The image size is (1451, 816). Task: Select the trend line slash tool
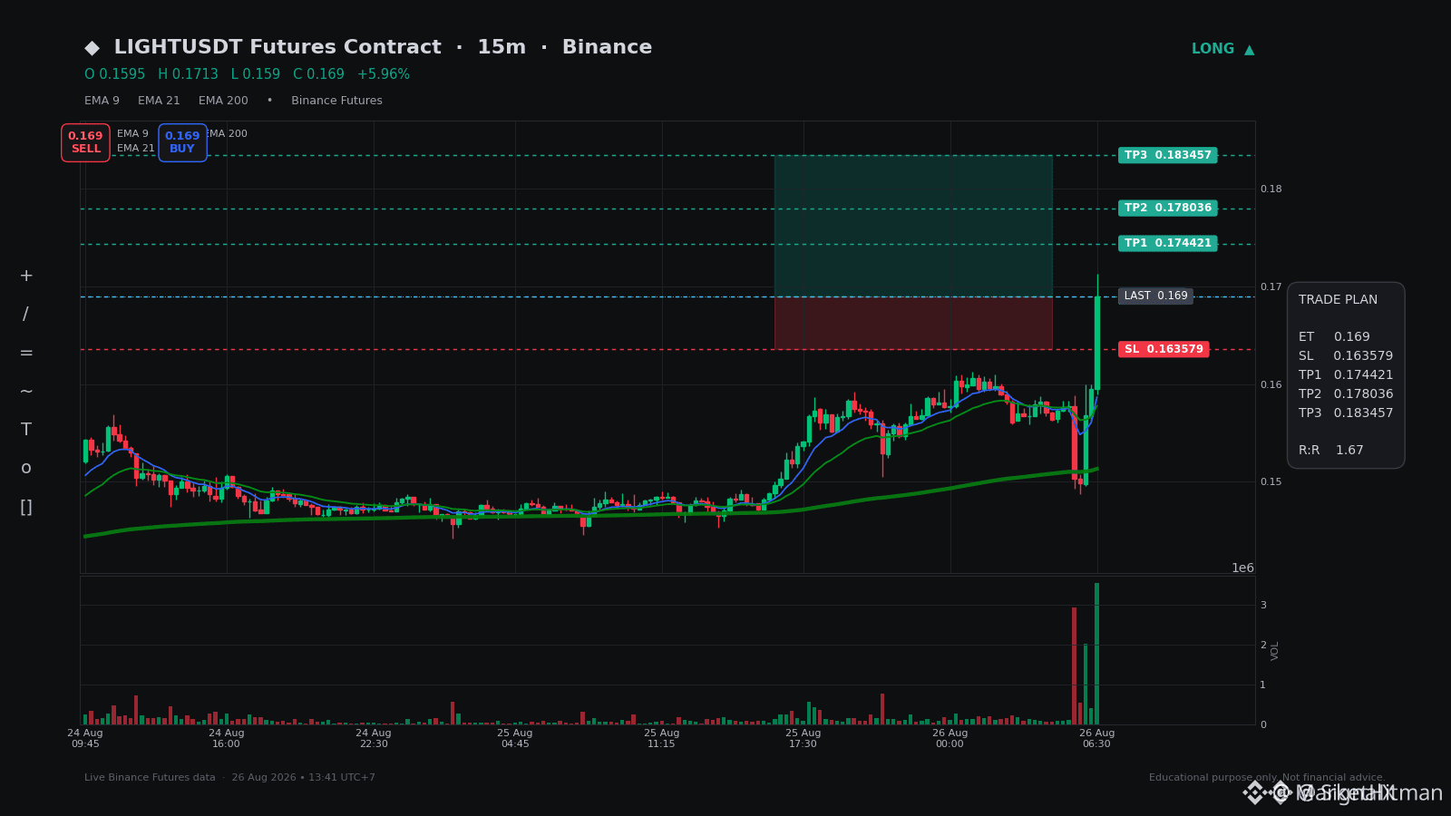point(25,315)
